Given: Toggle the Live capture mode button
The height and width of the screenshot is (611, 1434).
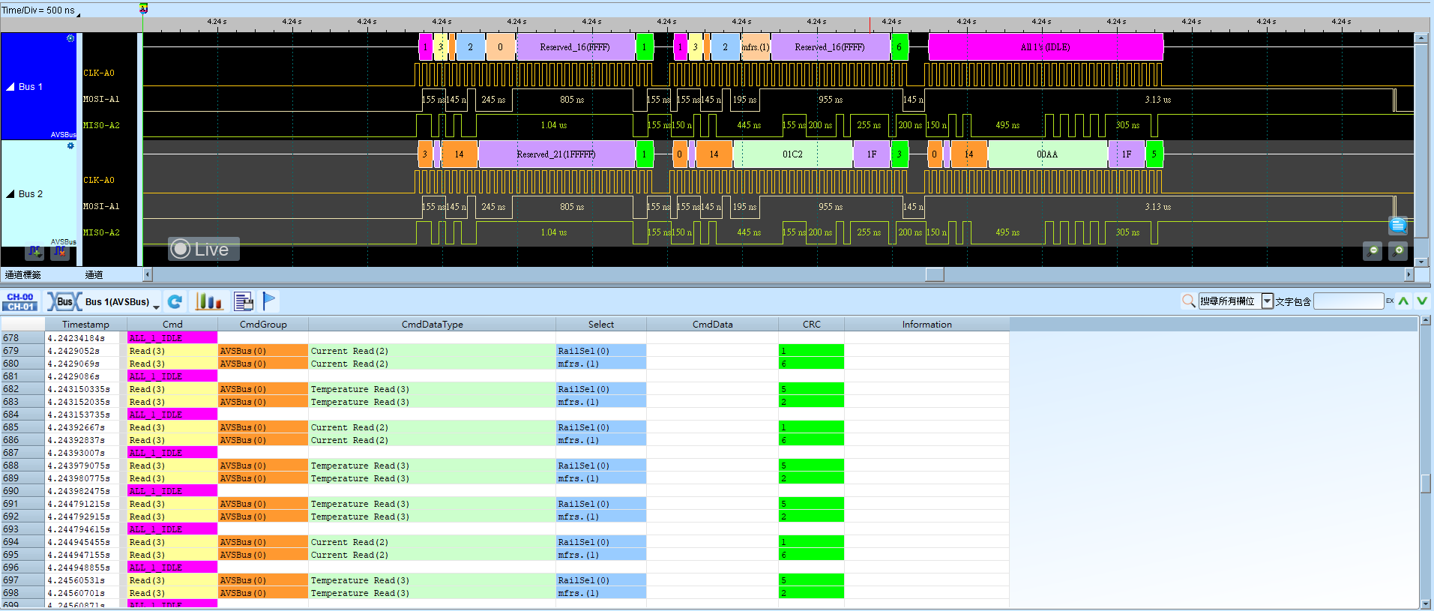Looking at the screenshot, I should [203, 249].
